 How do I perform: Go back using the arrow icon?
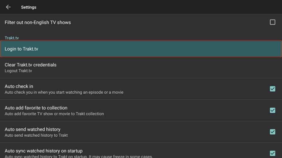8,7
